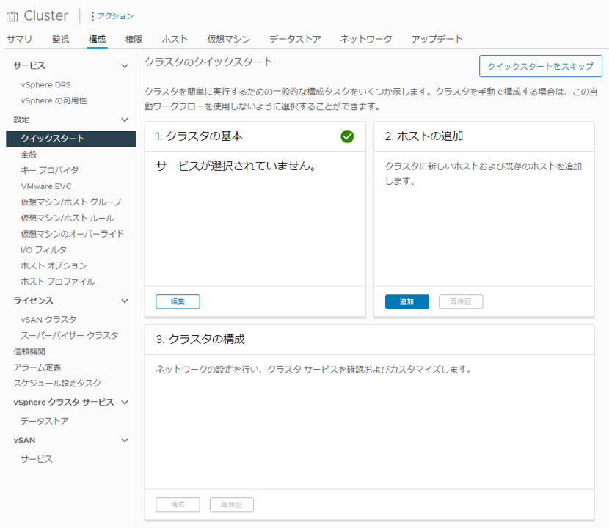This screenshot has height=528, width=609.
Task: Collapse the vSphere クラスタ サービス chevron
Action: click(125, 402)
